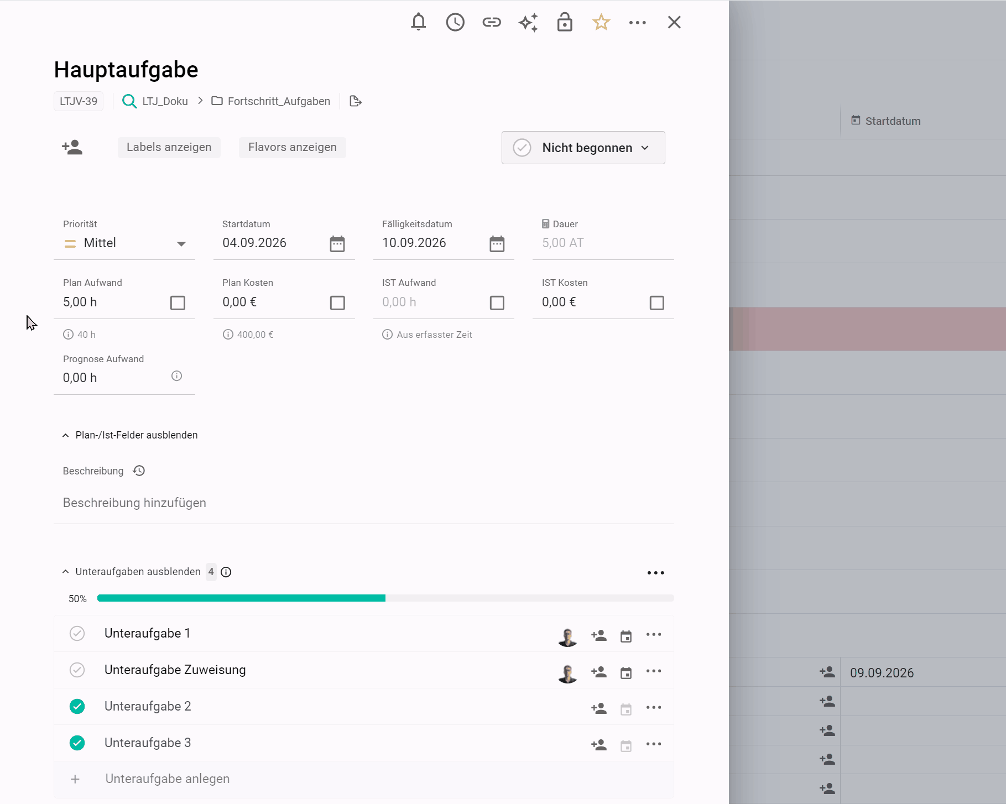Open the Nicht begonnen status dropdown
The image size is (1006, 804).
[x=583, y=148]
